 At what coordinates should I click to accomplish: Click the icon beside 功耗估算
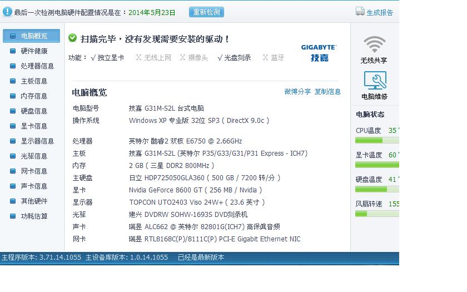click(x=13, y=216)
